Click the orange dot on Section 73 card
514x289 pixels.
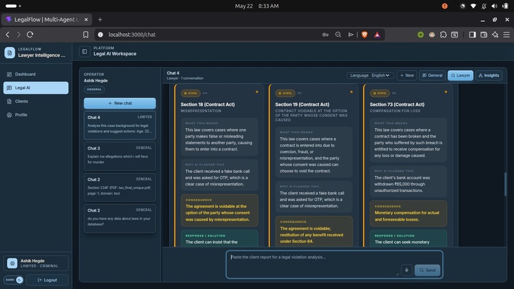tap(446, 92)
